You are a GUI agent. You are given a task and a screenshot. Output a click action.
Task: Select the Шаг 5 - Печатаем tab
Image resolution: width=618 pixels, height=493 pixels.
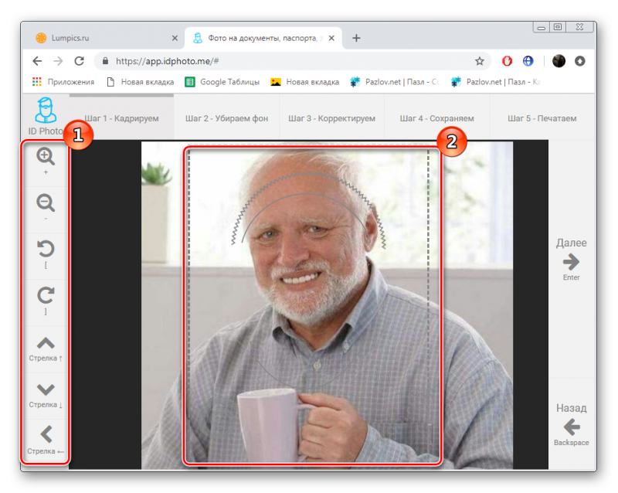coord(542,118)
